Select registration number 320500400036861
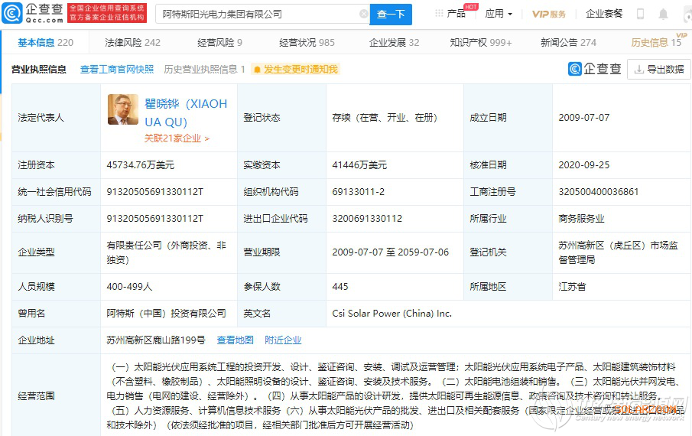Image resolution: width=692 pixels, height=436 pixels. 599,191
